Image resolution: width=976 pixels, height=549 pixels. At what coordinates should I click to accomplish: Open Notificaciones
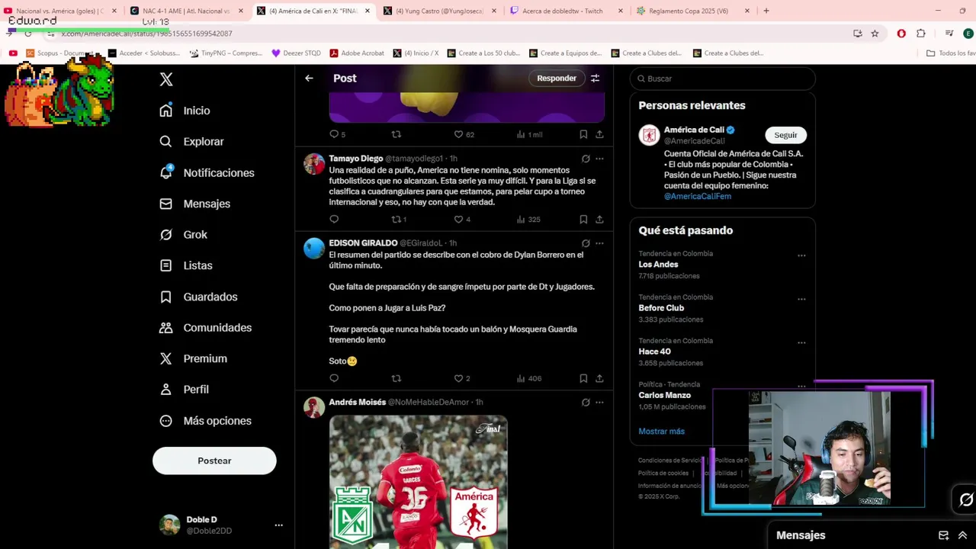[207, 173]
